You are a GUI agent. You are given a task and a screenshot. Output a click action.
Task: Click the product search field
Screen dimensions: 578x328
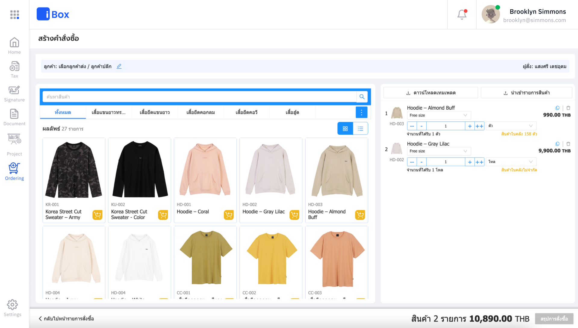[199, 97]
